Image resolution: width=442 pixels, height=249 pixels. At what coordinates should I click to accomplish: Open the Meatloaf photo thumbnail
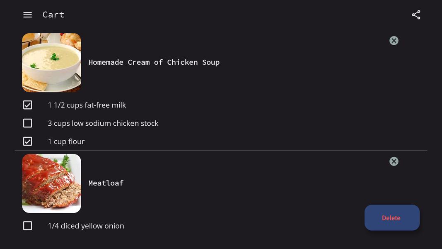(x=51, y=183)
